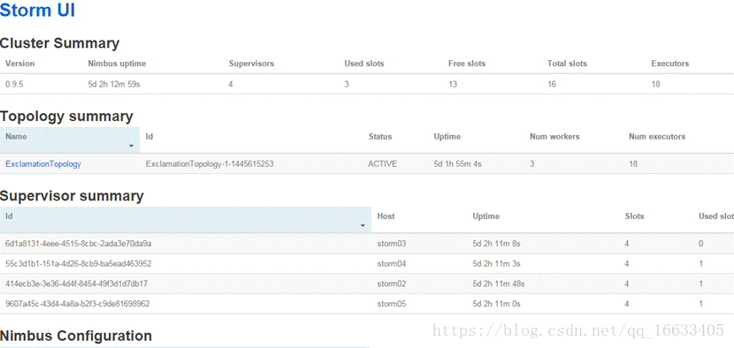Click the Nimbus uptime header
The height and width of the screenshot is (348, 734).
117,63
